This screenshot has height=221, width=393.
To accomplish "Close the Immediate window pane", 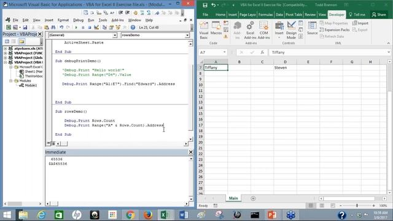I will coord(191,152).
